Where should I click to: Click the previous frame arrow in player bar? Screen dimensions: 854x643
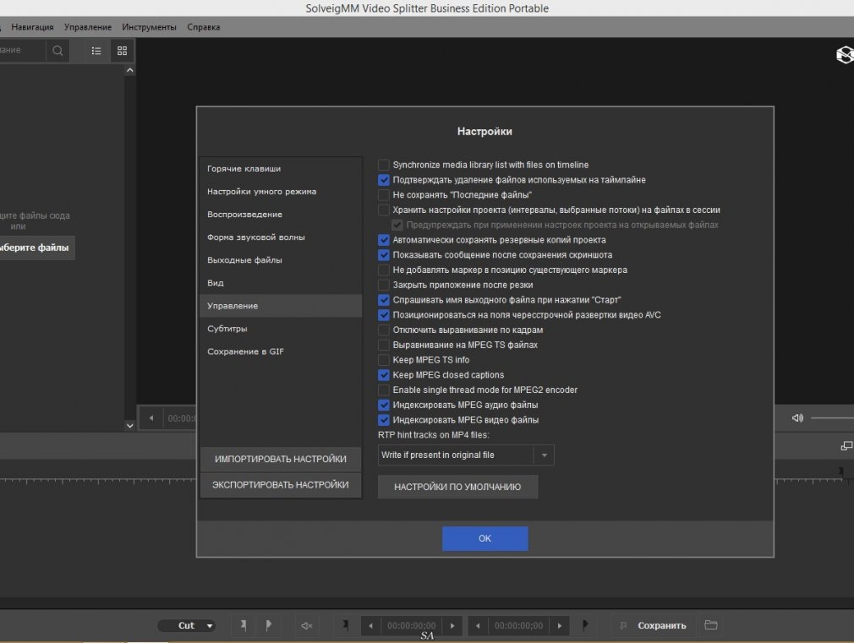point(151,418)
